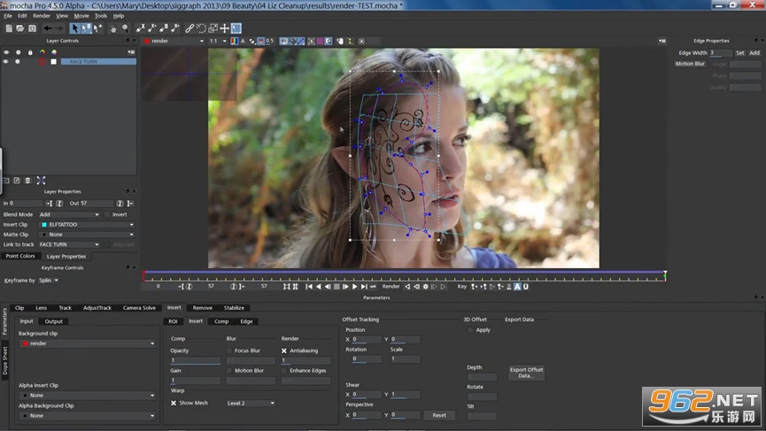Open the Alpha Insert Clip dropdown

coord(87,395)
